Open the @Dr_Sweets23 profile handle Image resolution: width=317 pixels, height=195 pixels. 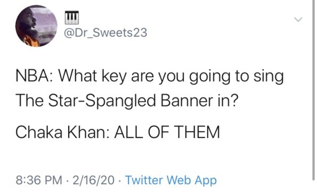coord(105,32)
